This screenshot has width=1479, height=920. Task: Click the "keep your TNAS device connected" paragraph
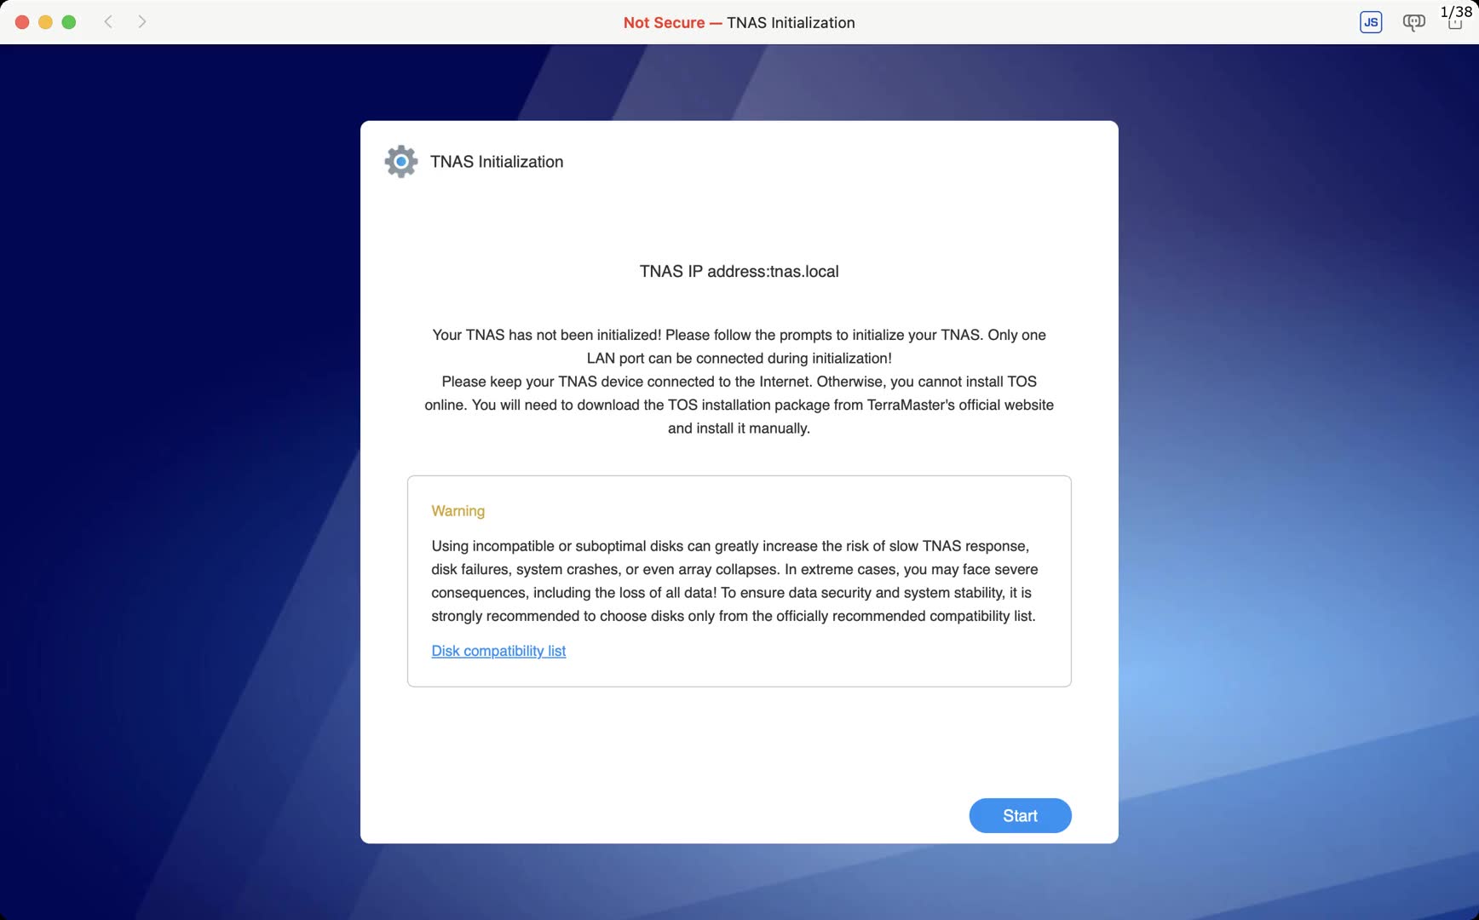(739, 405)
